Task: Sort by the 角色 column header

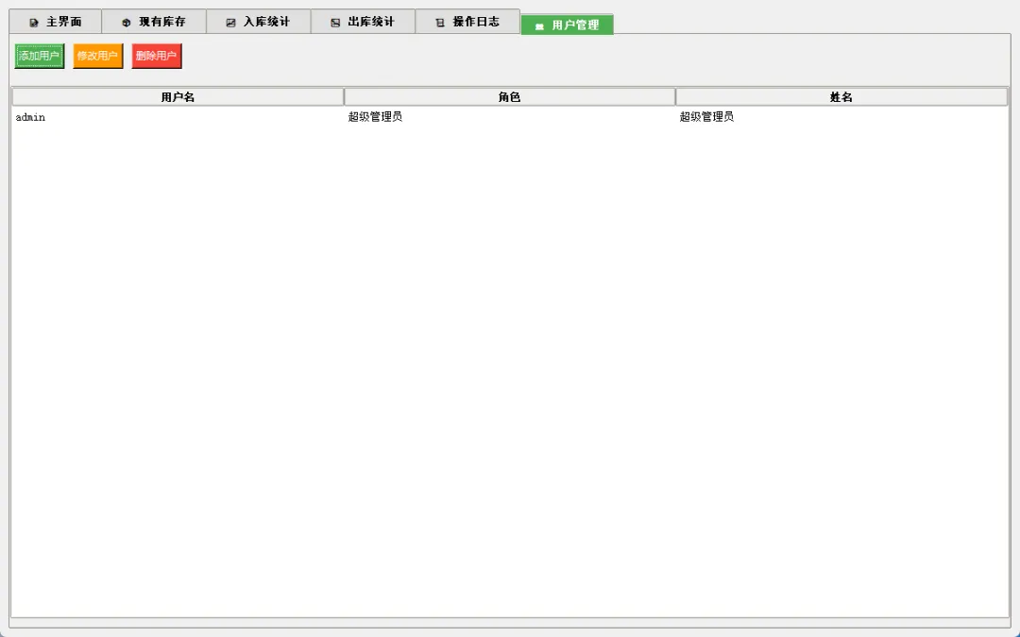Action: pyautogui.click(x=509, y=97)
